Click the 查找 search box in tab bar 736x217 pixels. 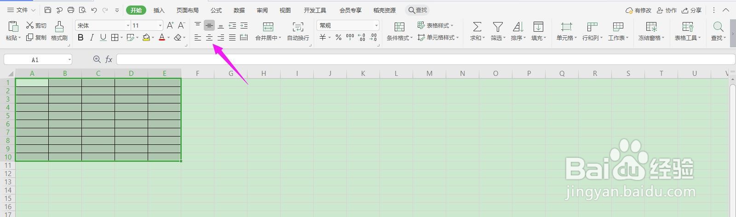[x=418, y=10]
